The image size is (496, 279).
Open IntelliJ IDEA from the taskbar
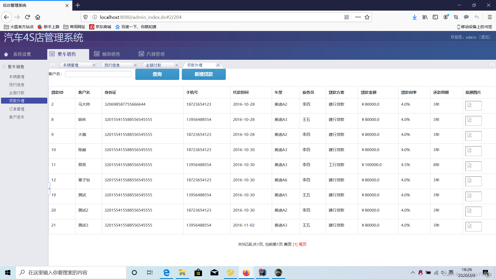coord(262,273)
